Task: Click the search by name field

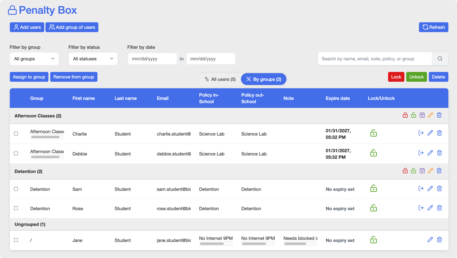Action: pyautogui.click(x=375, y=59)
